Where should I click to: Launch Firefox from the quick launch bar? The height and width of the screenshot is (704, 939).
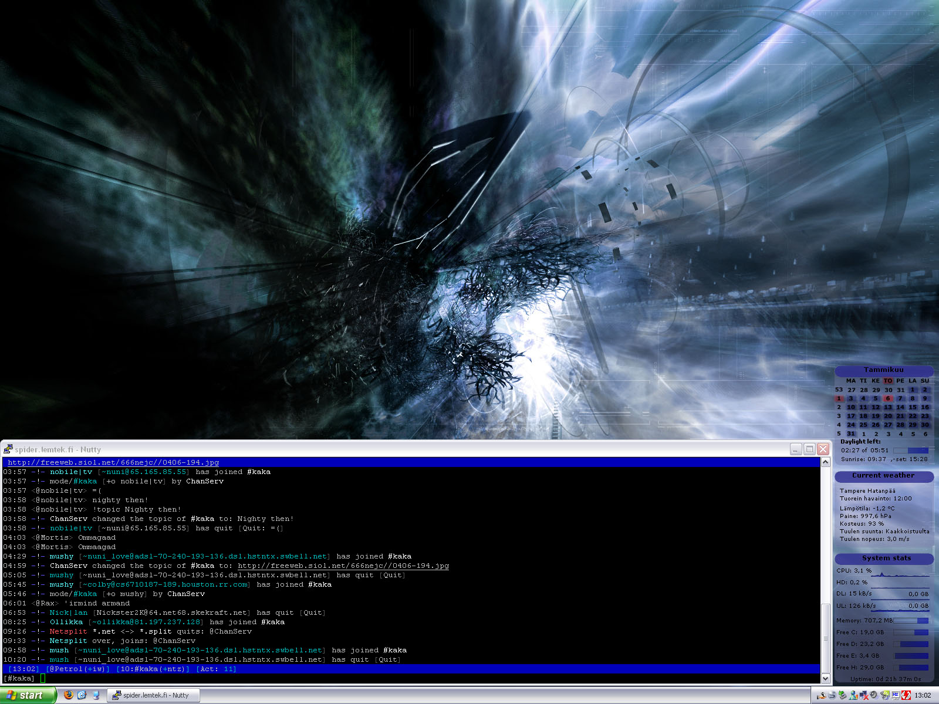[x=69, y=695]
